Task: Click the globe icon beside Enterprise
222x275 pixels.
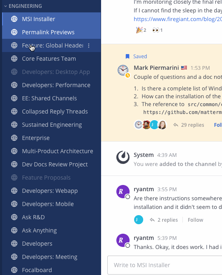Action: pos(14,138)
